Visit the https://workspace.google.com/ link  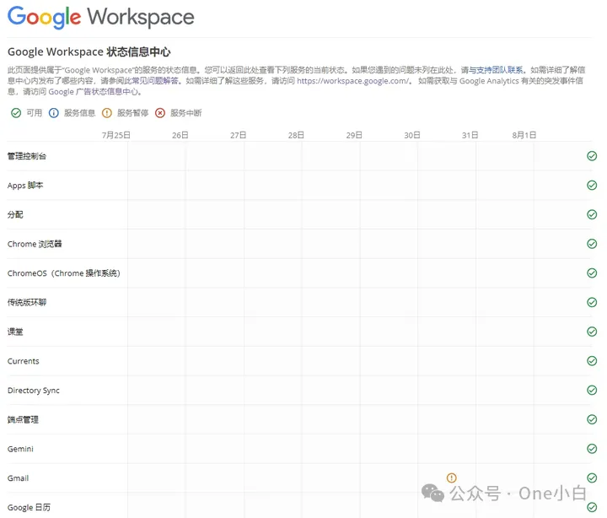[352, 81]
